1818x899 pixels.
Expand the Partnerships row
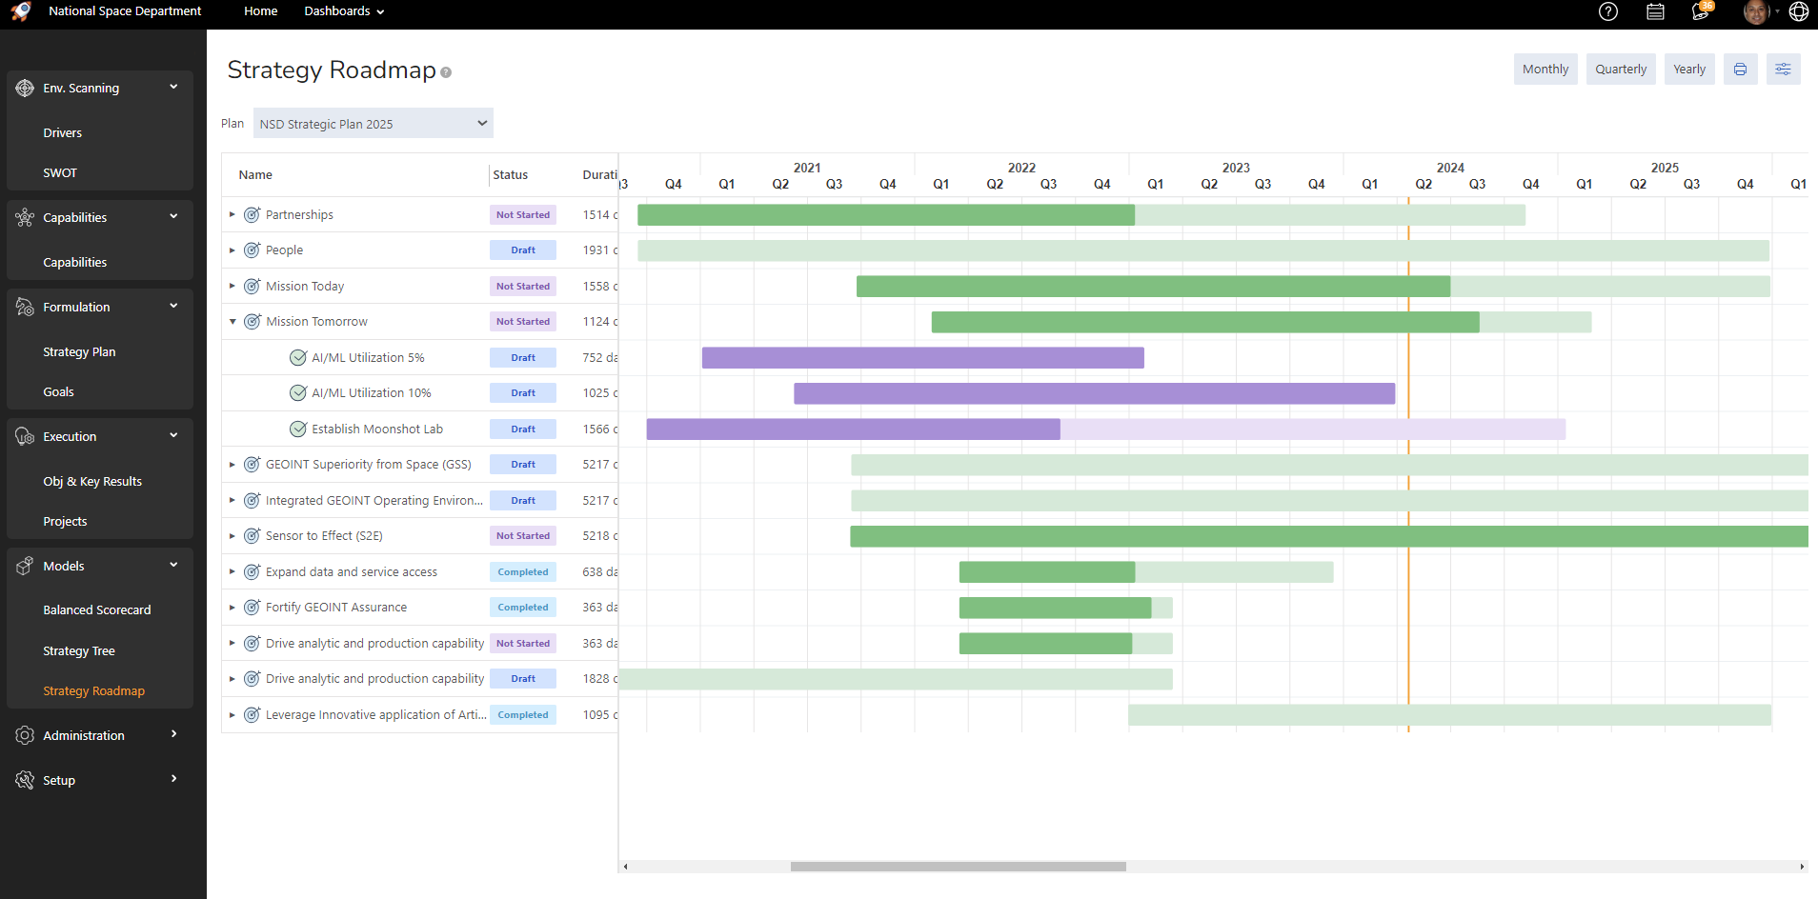[232, 214]
